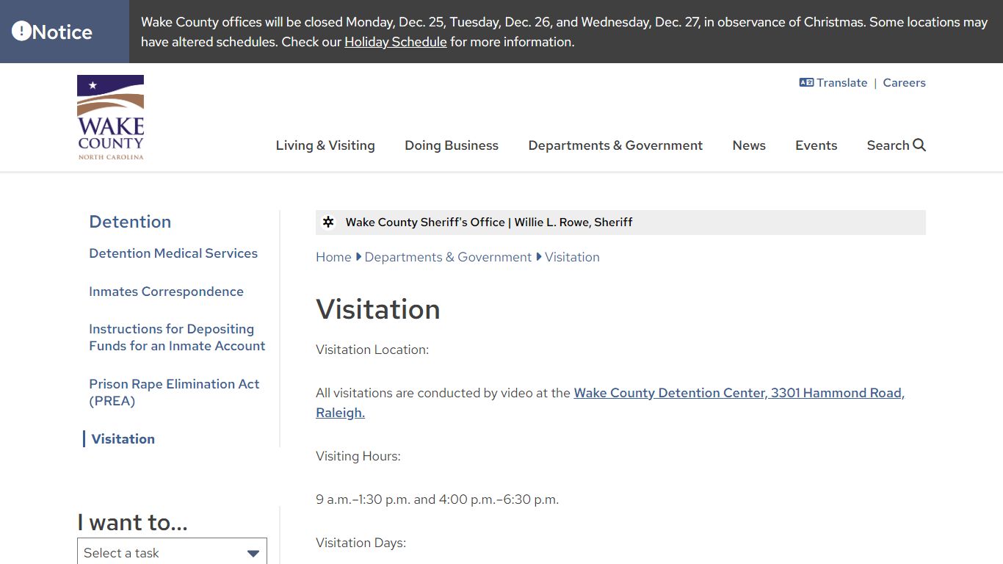The image size is (1003, 564).
Task: Open Search from the main navigation
Action: 896,145
